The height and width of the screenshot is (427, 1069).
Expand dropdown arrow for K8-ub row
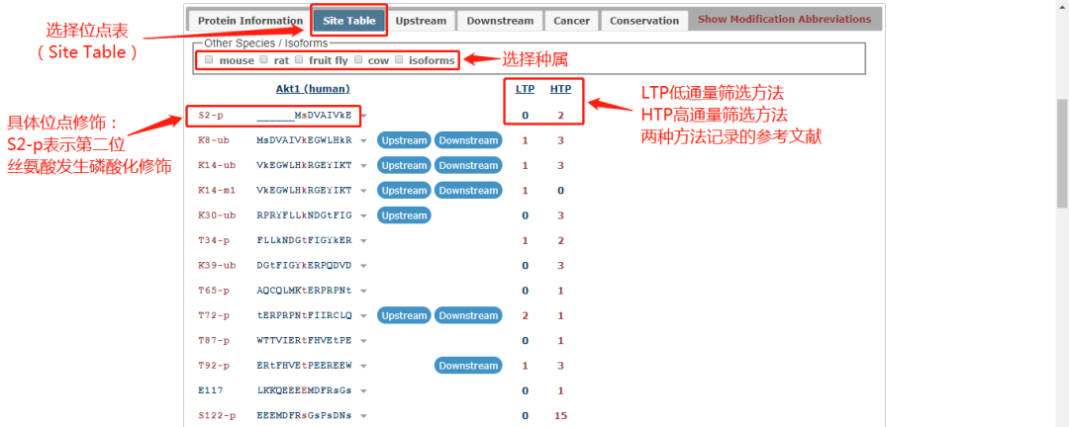pyautogui.click(x=363, y=141)
